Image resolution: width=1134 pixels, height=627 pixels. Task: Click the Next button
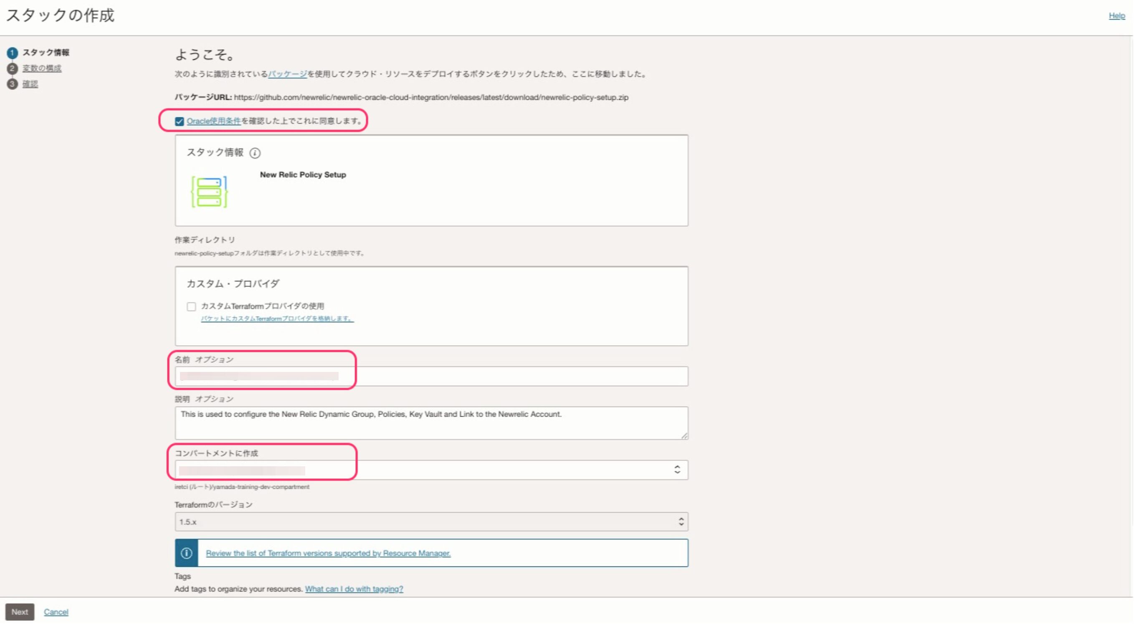coord(19,612)
